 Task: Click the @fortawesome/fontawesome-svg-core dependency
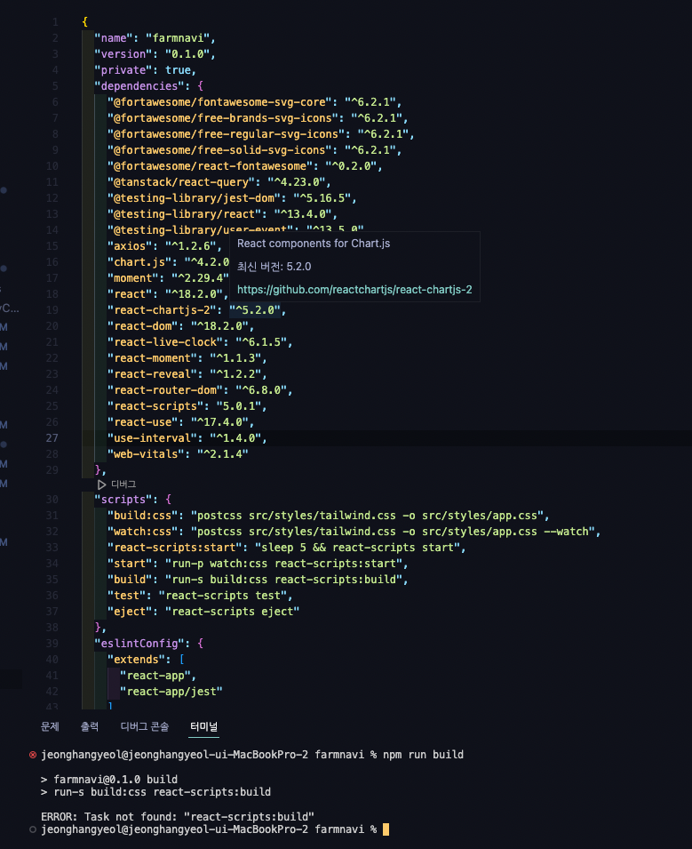point(254,102)
